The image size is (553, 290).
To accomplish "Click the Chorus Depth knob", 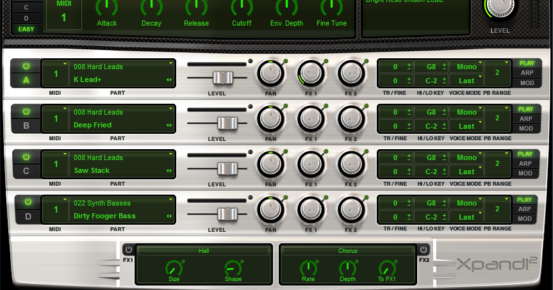I will [x=347, y=268].
